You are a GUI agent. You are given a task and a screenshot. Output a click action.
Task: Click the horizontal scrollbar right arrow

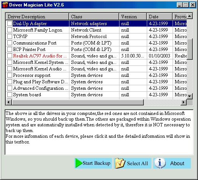click(x=184, y=102)
